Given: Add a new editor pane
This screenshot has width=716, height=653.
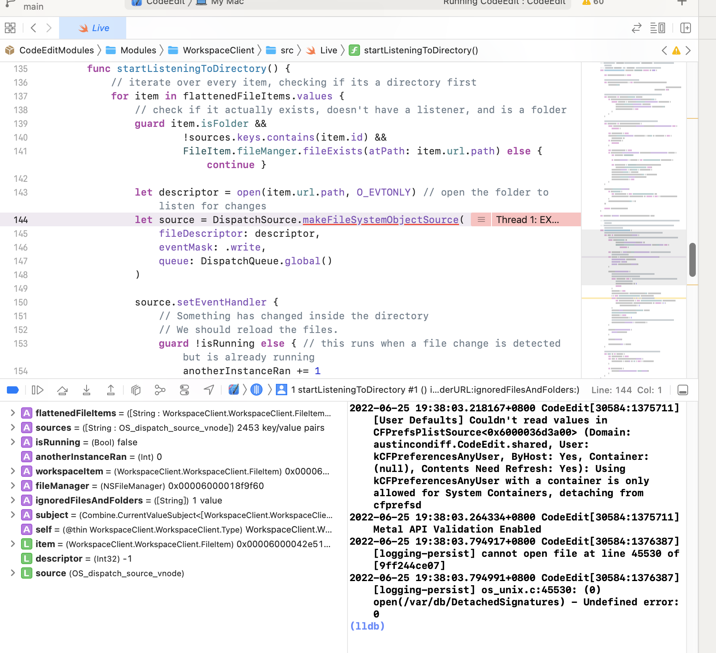Looking at the screenshot, I should tap(686, 28).
